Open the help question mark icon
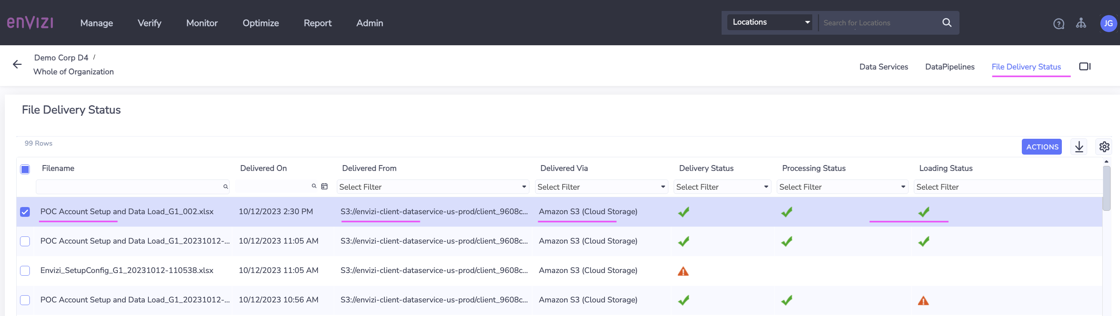1120x316 pixels. [x=1058, y=23]
